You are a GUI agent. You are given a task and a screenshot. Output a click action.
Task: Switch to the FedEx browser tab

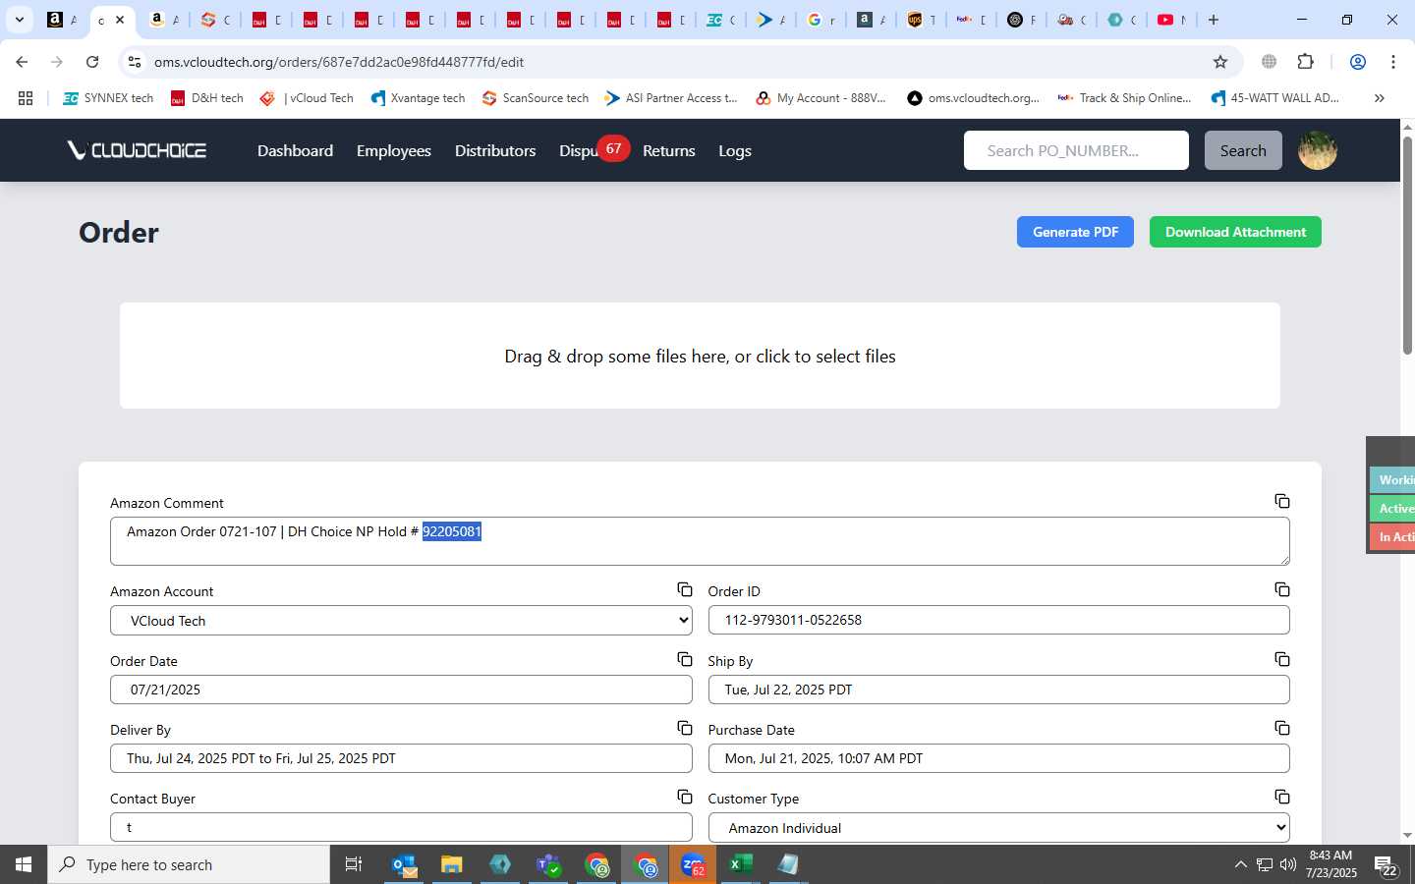click(971, 20)
